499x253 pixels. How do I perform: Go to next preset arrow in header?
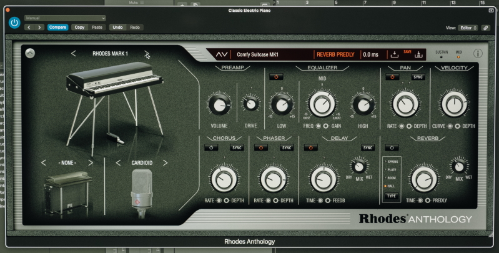tap(39, 27)
